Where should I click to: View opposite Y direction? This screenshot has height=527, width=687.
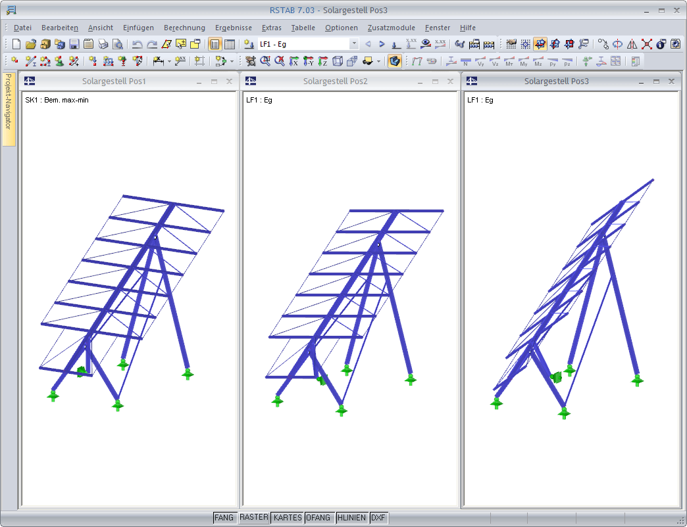click(x=309, y=61)
